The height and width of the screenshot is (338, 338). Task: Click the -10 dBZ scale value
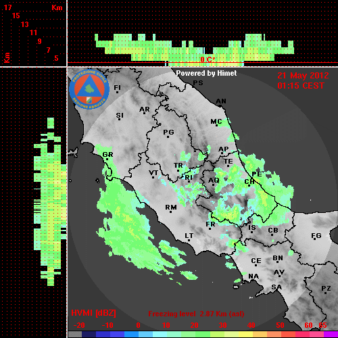click(x=107, y=325)
